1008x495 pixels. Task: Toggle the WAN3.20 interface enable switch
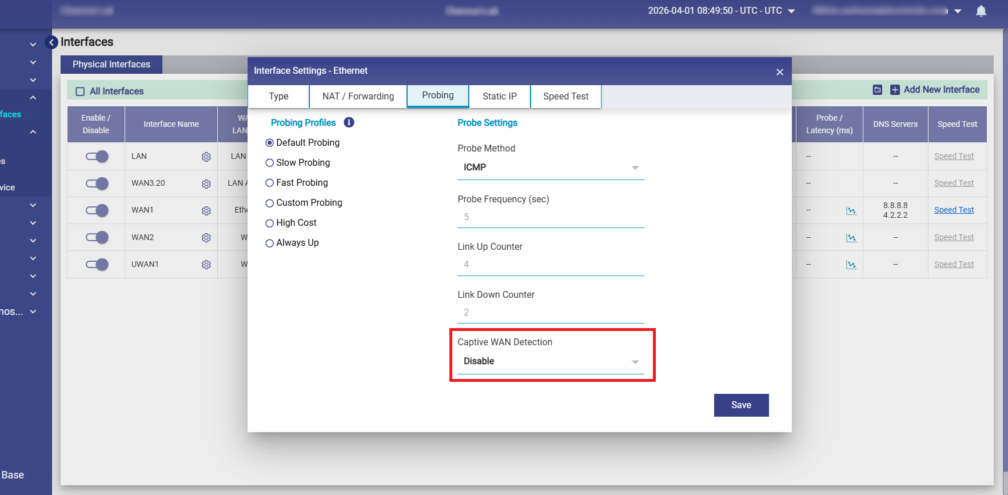click(97, 183)
